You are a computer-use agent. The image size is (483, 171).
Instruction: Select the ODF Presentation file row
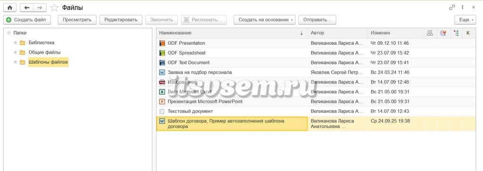(x=316, y=43)
